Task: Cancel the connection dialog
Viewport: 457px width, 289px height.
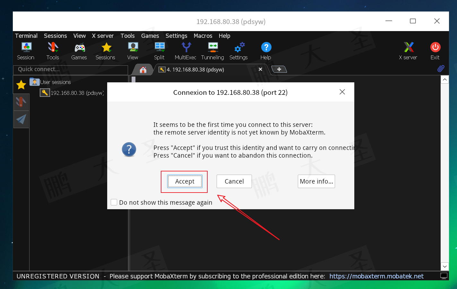Action: (x=234, y=181)
